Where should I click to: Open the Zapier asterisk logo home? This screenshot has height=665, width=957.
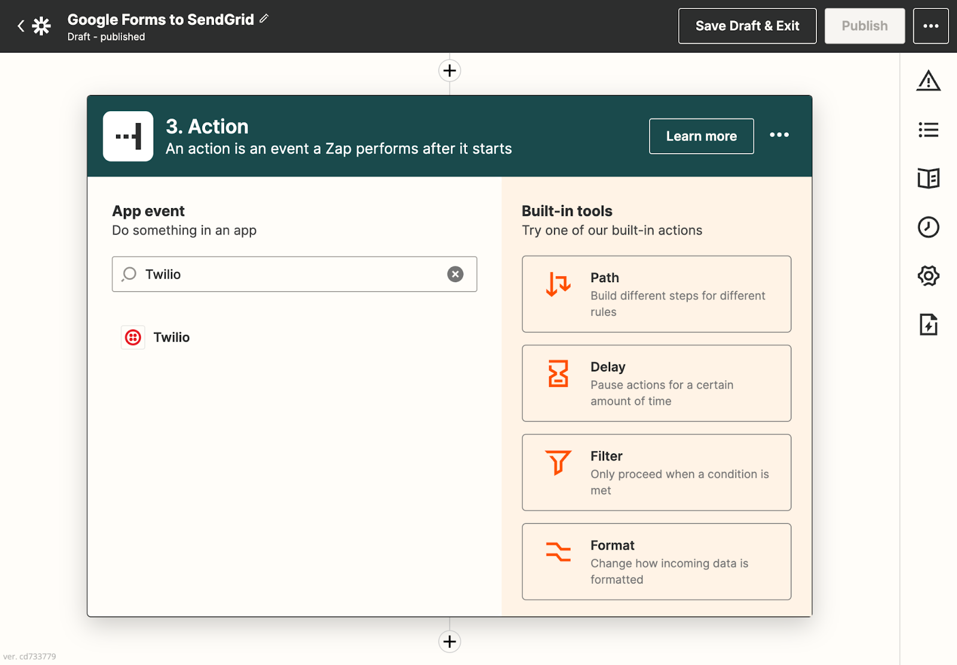tap(41, 26)
